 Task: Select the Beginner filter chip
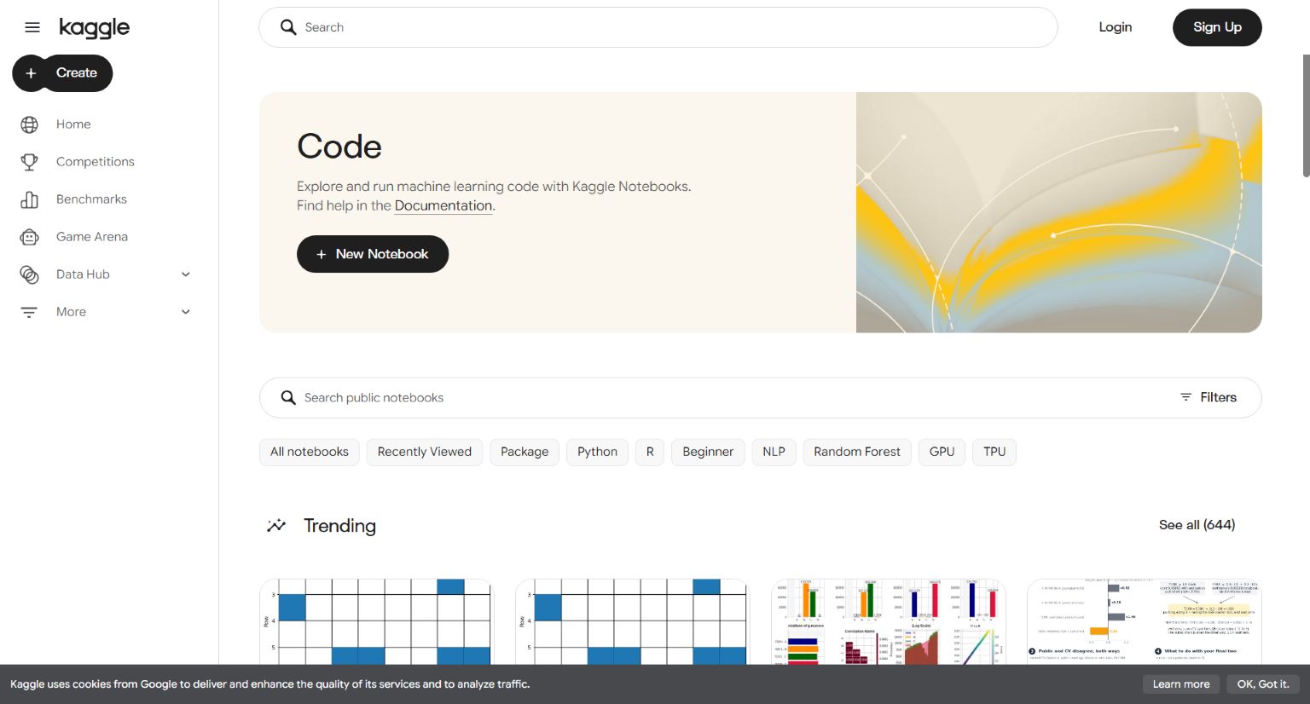708,452
